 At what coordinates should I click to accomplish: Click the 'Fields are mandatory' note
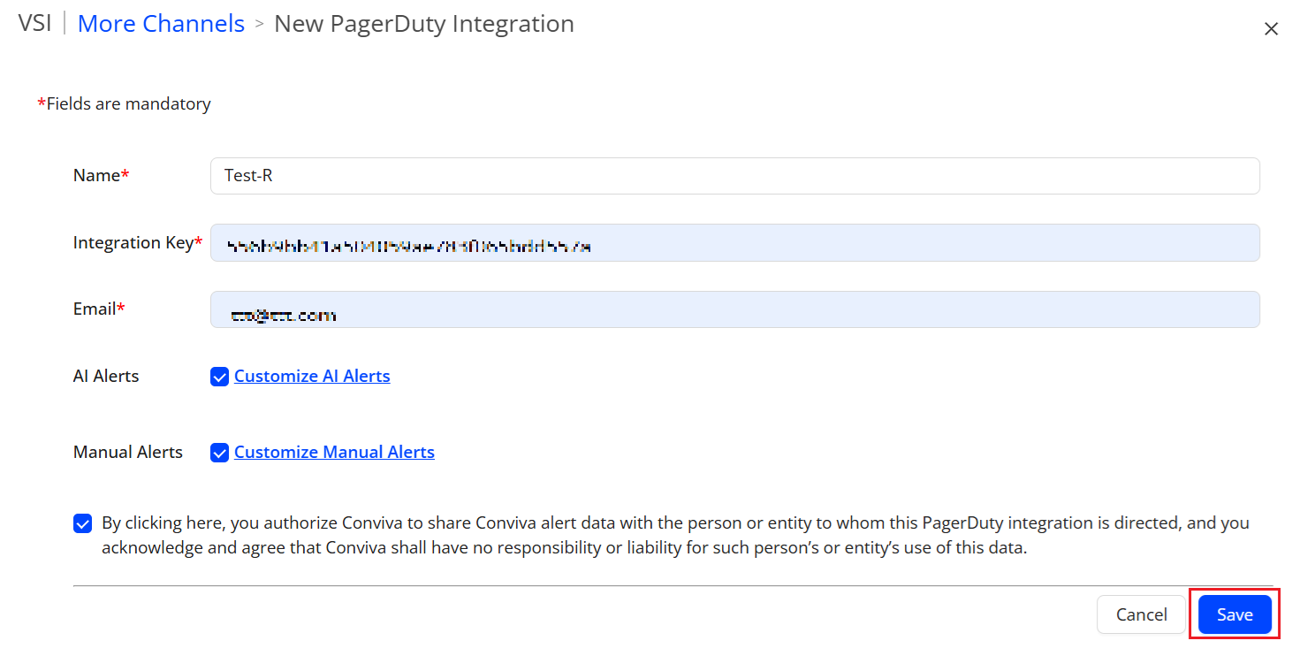coord(124,104)
